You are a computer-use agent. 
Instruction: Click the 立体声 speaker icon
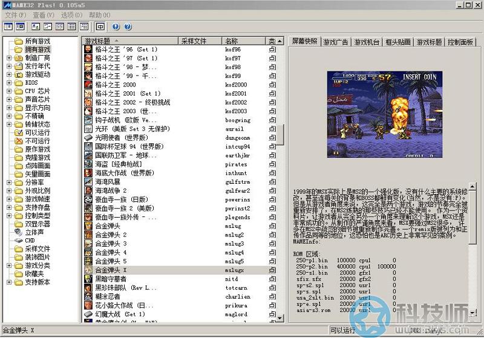pyautogui.click(x=19, y=232)
